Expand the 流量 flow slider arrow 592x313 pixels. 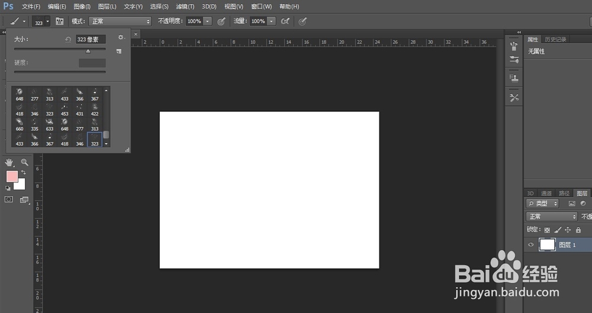tap(272, 21)
